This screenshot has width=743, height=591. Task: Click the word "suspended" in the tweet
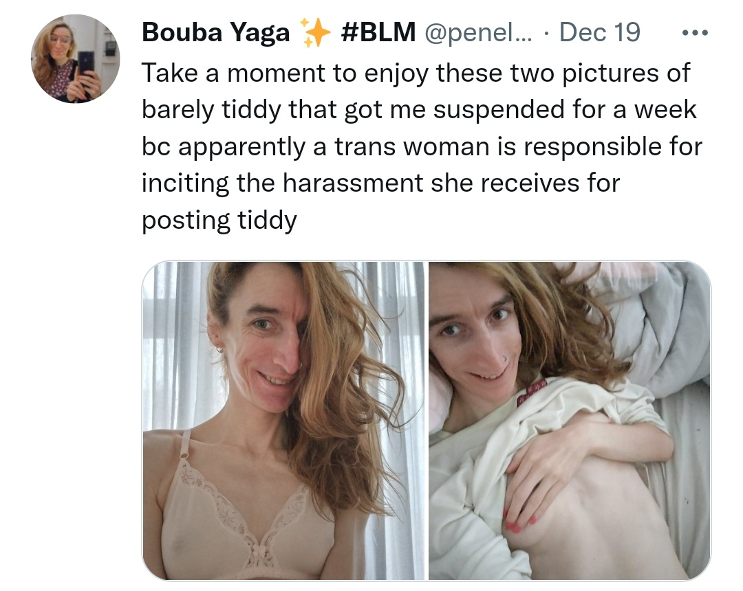pos(499,110)
